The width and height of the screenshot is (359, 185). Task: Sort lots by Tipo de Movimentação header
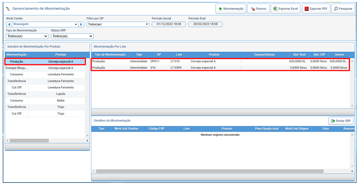(x=110, y=55)
